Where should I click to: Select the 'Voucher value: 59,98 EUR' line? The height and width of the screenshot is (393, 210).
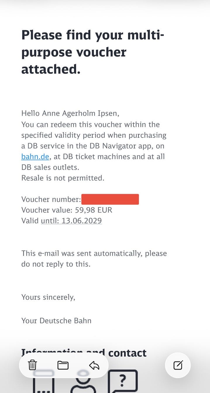pos(67,210)
